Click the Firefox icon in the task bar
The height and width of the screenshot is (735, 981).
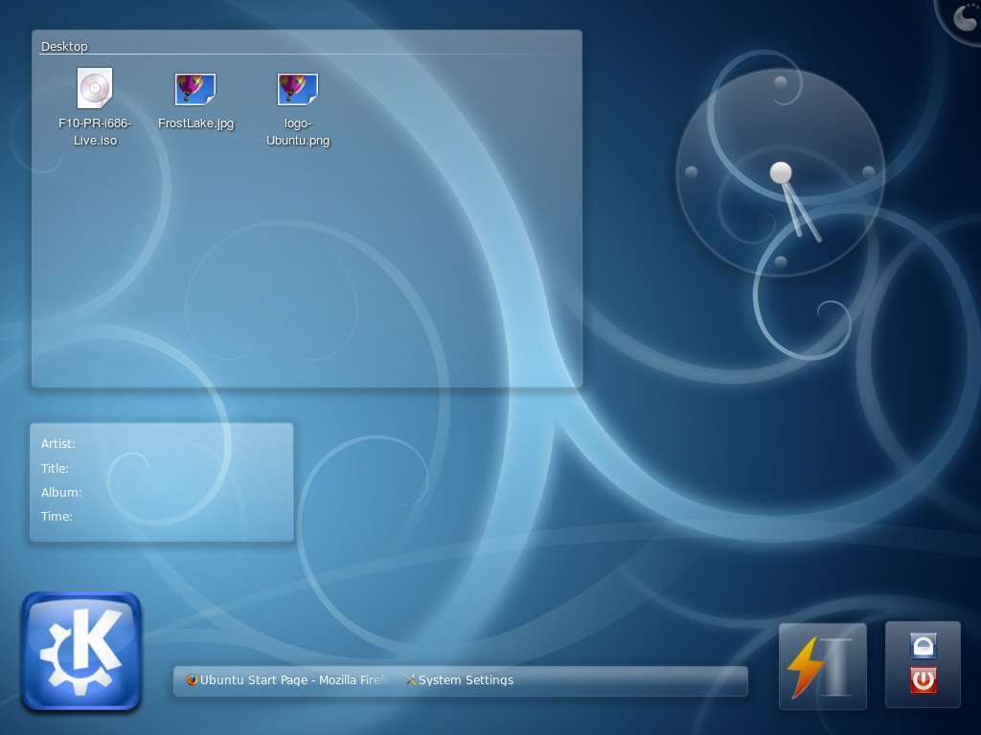coord(192,679)
